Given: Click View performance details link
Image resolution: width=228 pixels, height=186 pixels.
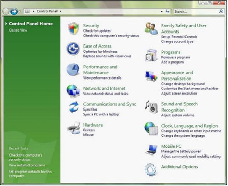Looking at the screenshot, I should pyautogui.click(x=102, y=78).
